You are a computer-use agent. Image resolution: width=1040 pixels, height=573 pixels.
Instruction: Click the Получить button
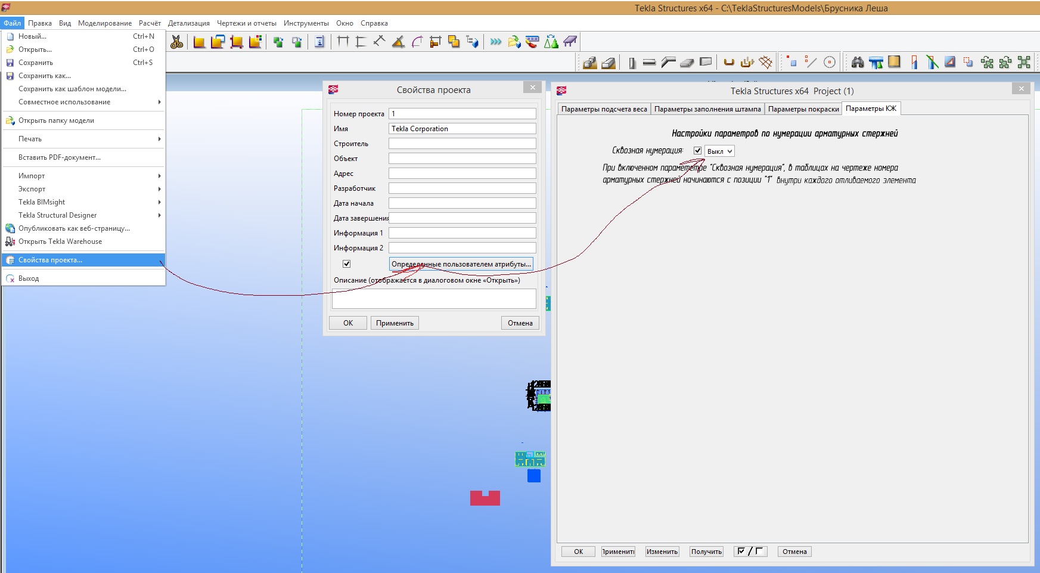(706, 552)
